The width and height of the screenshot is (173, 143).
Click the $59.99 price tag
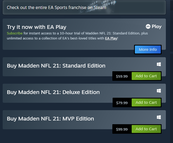tap(122, 76)
